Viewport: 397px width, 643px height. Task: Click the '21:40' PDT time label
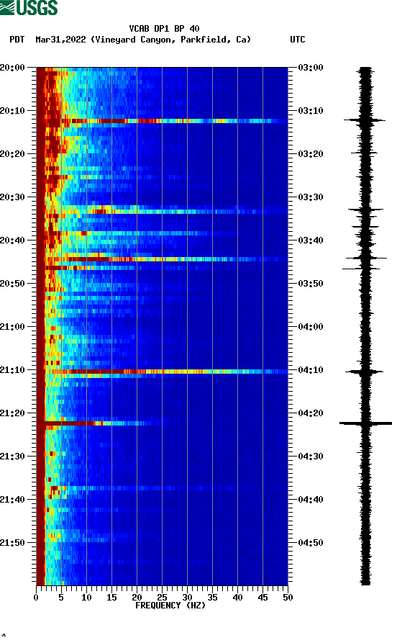(x=12, y=500)
